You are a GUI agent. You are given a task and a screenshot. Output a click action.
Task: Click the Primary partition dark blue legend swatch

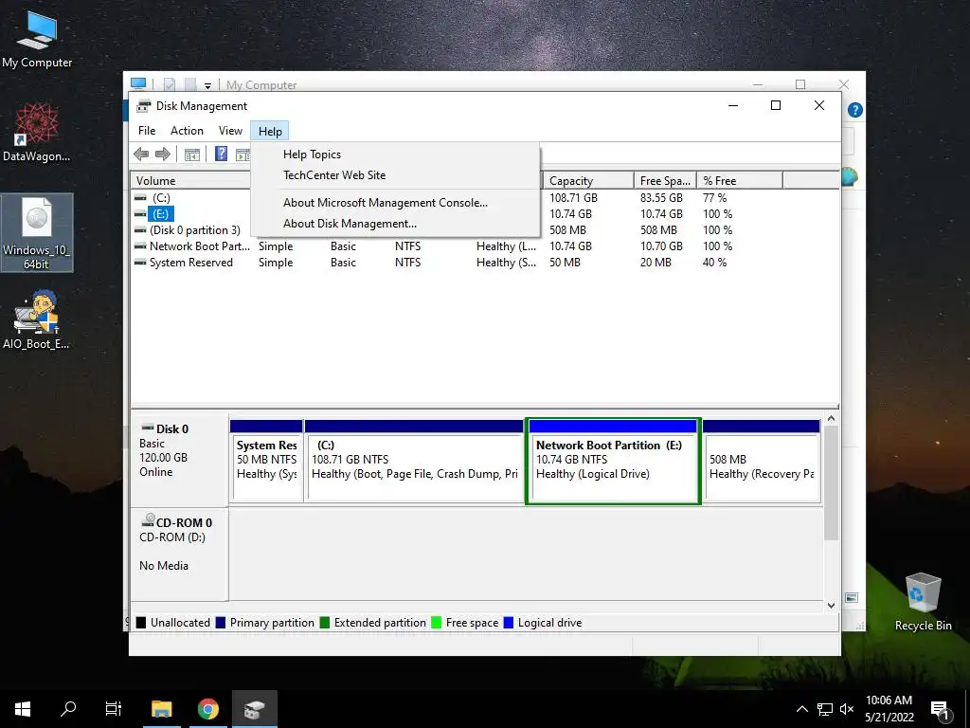(220, 623)
